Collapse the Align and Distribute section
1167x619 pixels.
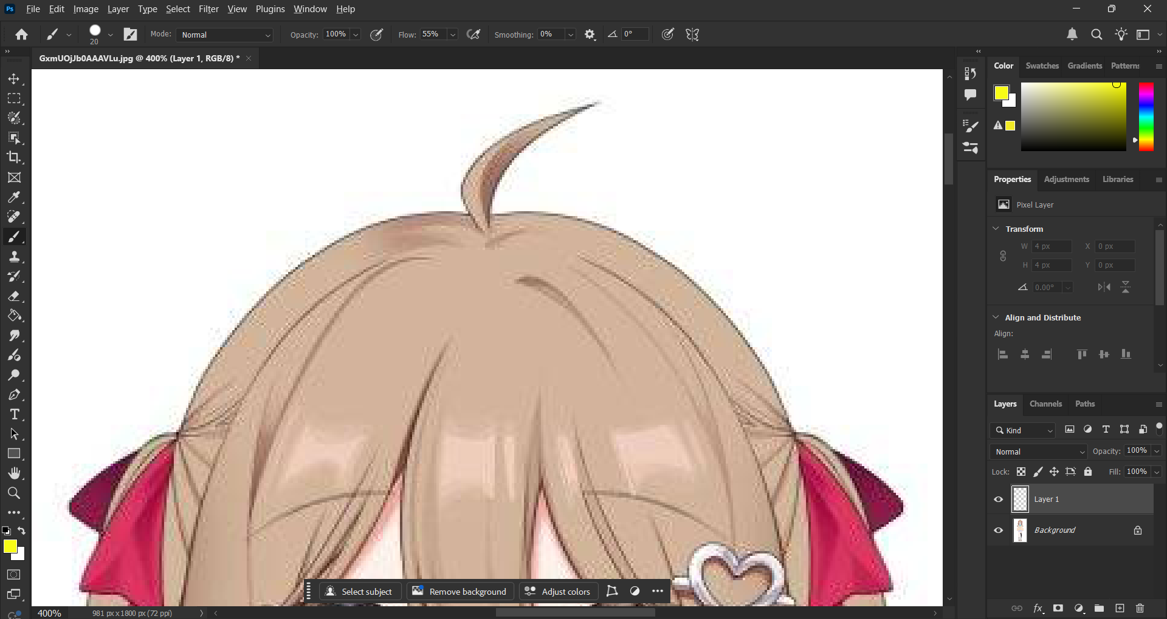(996, 317)
